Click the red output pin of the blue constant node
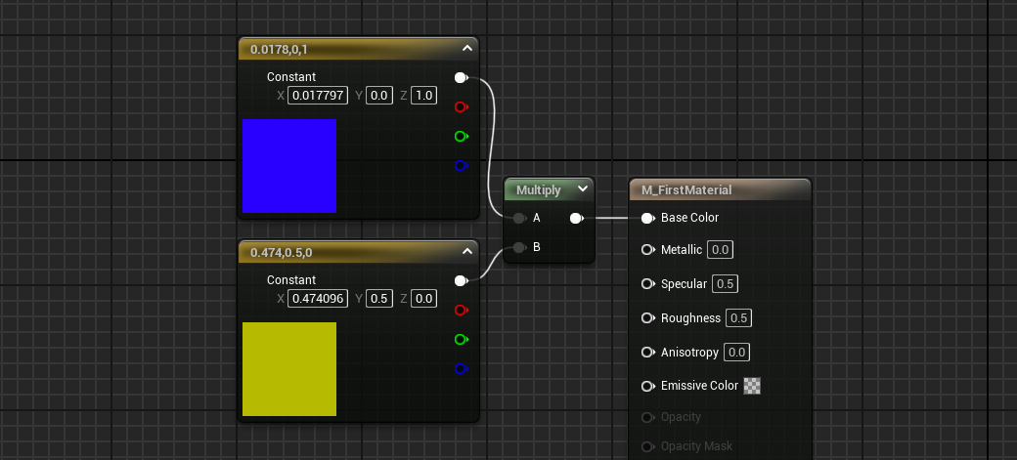 (462, 106)
